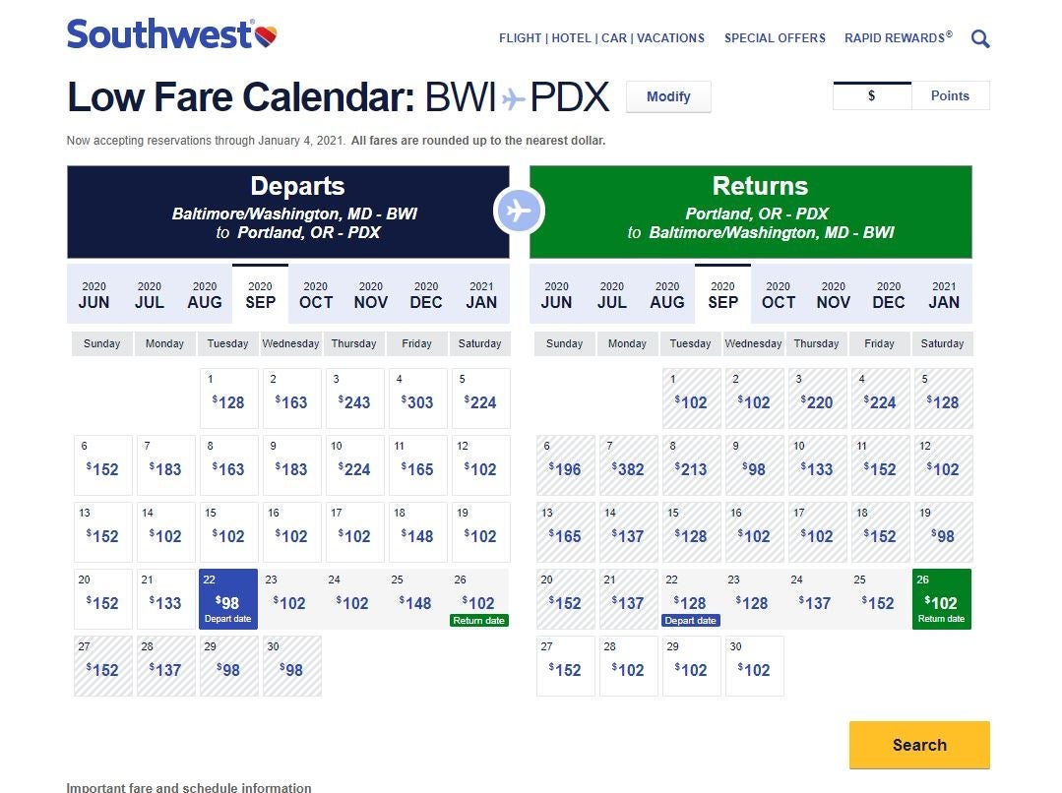This screenshot has height=793, width=1062.
Task: Switch fare display to dollars
Action: point(872,95)
